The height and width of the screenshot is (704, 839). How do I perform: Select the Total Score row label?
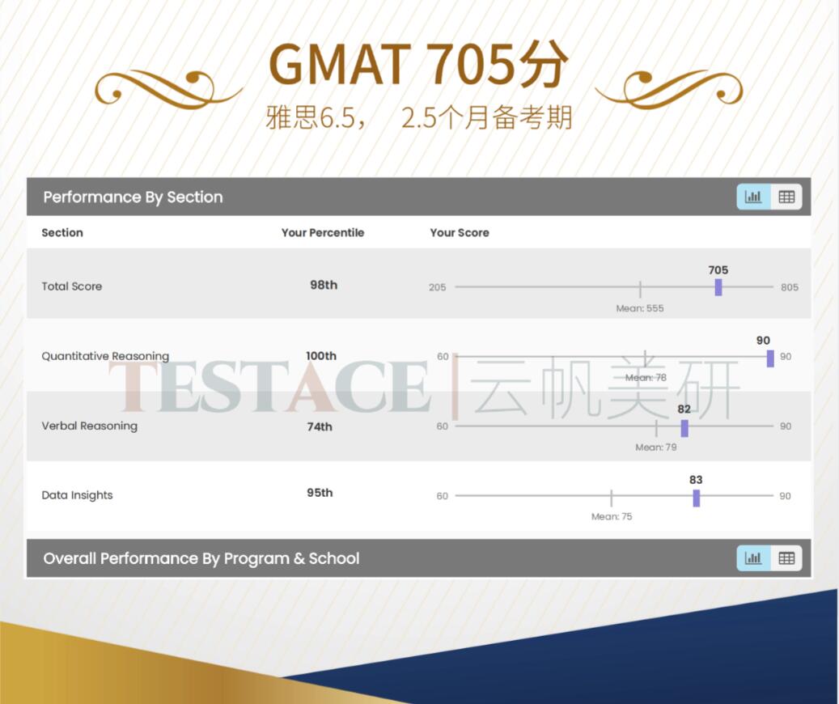(72, 286)
